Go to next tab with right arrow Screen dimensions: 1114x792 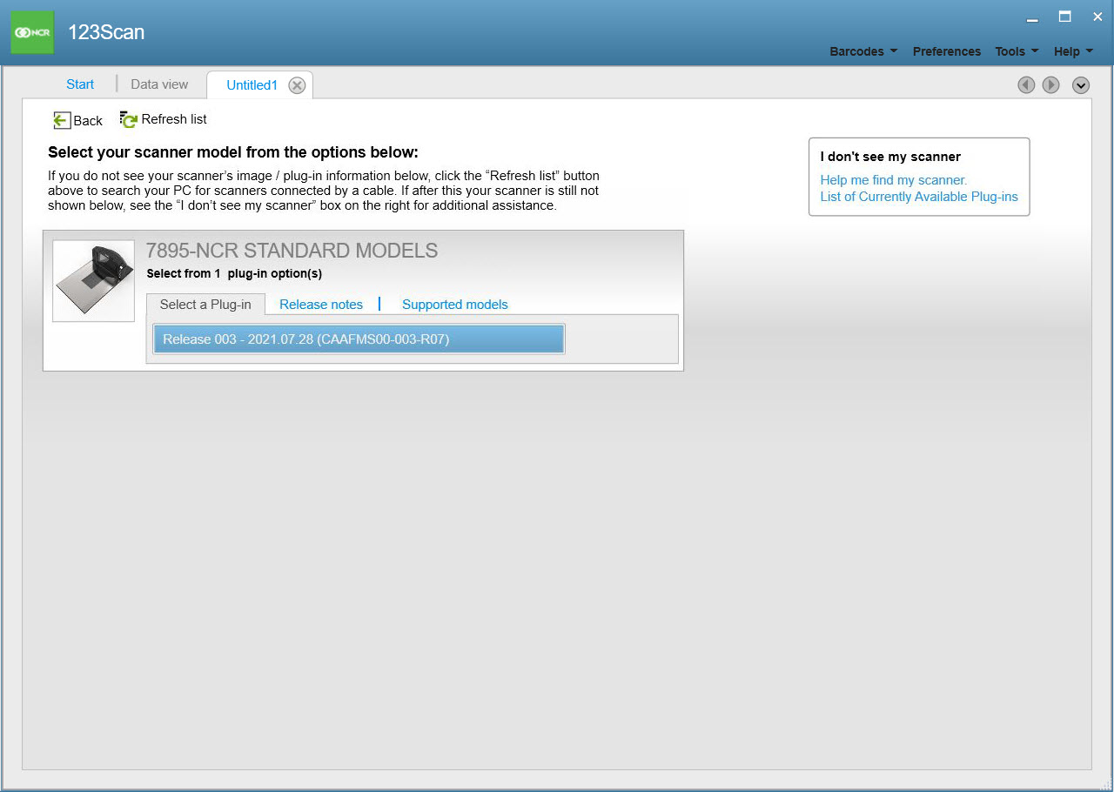point(1050,85)
